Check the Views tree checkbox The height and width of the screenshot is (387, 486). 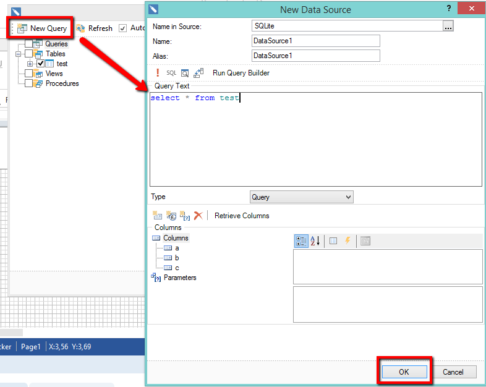point(28,74)
